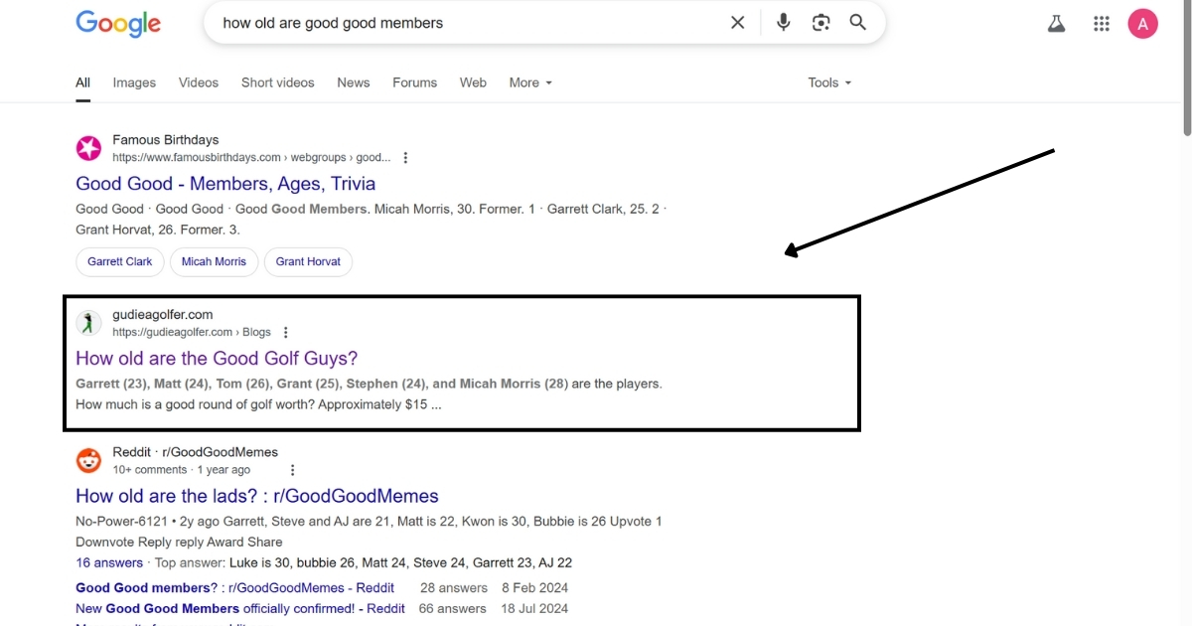1192x626 pixels.
Task: Open more options for Famous Birthdays result
Action: [405, 158]
